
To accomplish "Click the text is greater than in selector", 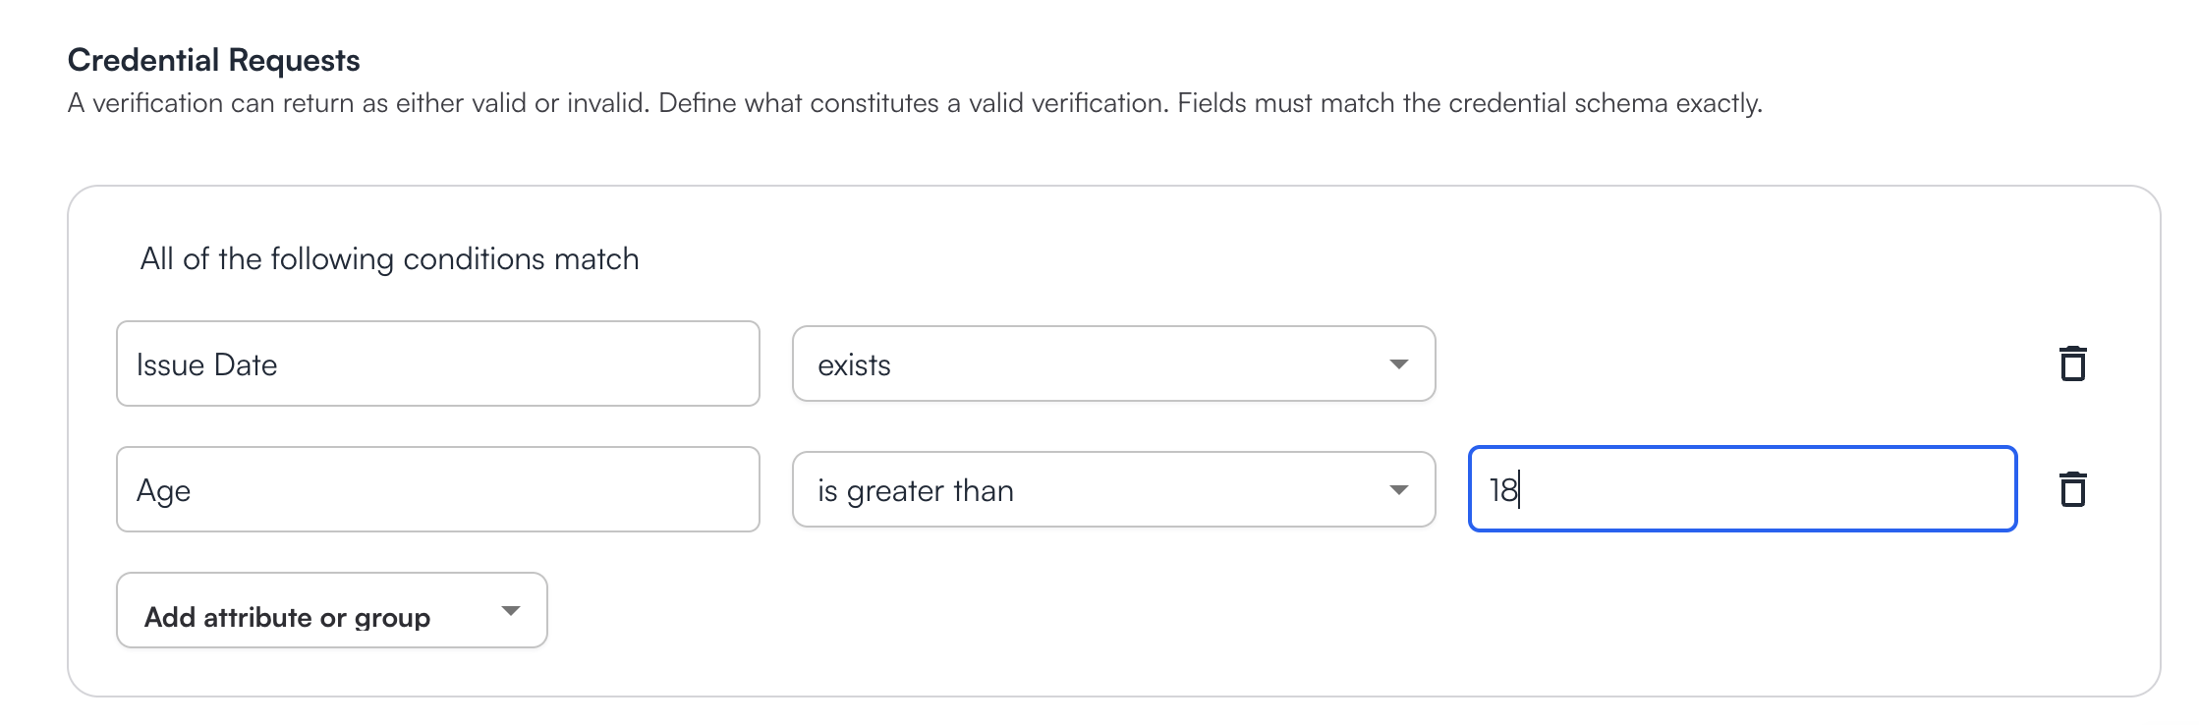I will point(915,490).
